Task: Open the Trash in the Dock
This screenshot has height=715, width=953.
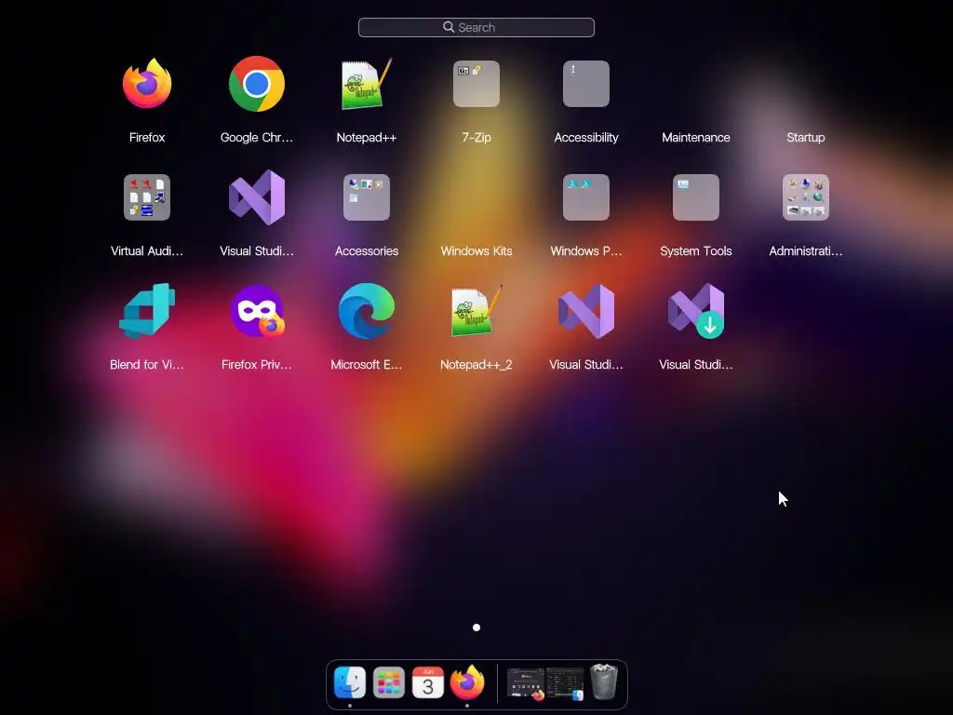Action: (x=604, y=682)
